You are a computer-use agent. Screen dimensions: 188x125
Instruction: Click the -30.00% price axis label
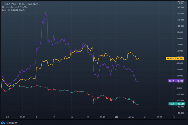[x=180, y=107]
